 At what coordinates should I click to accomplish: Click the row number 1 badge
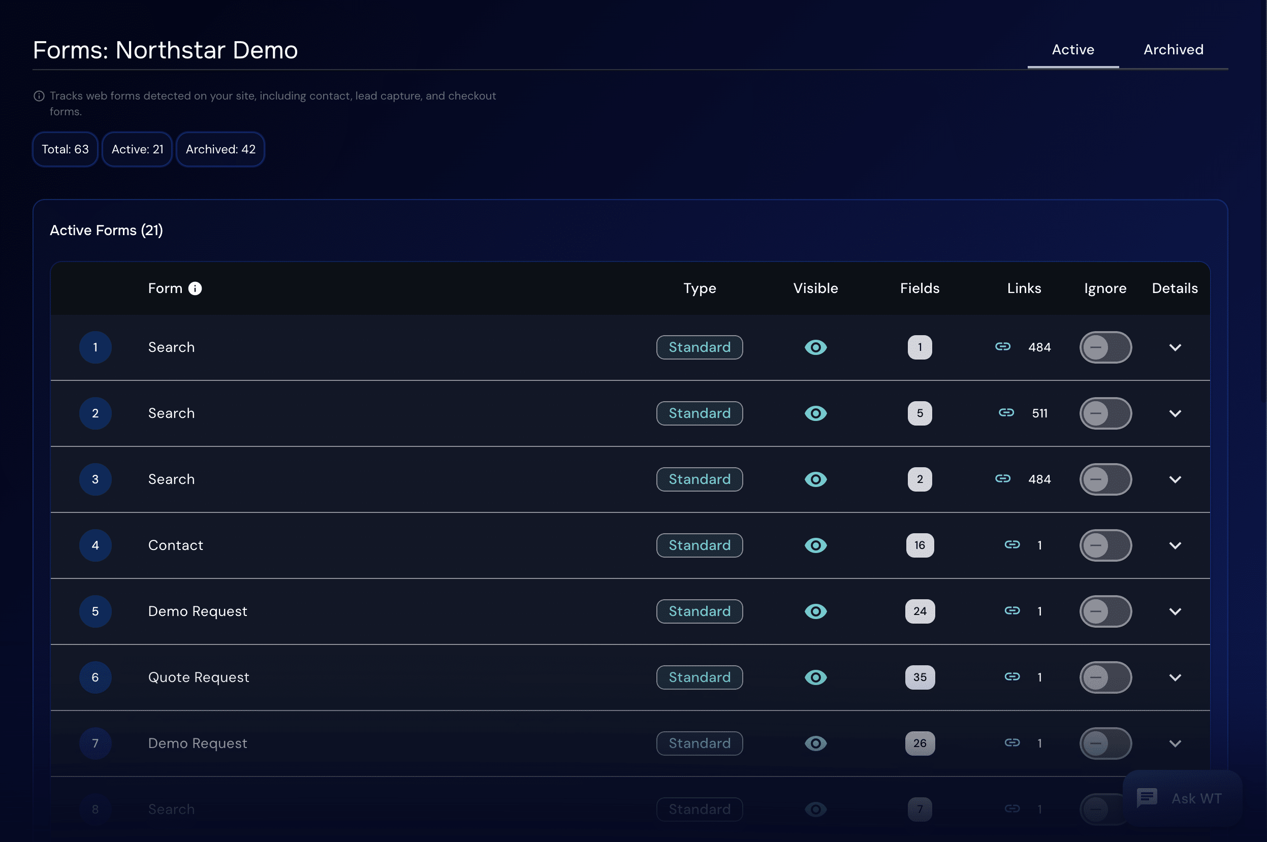tap(96, 347)
